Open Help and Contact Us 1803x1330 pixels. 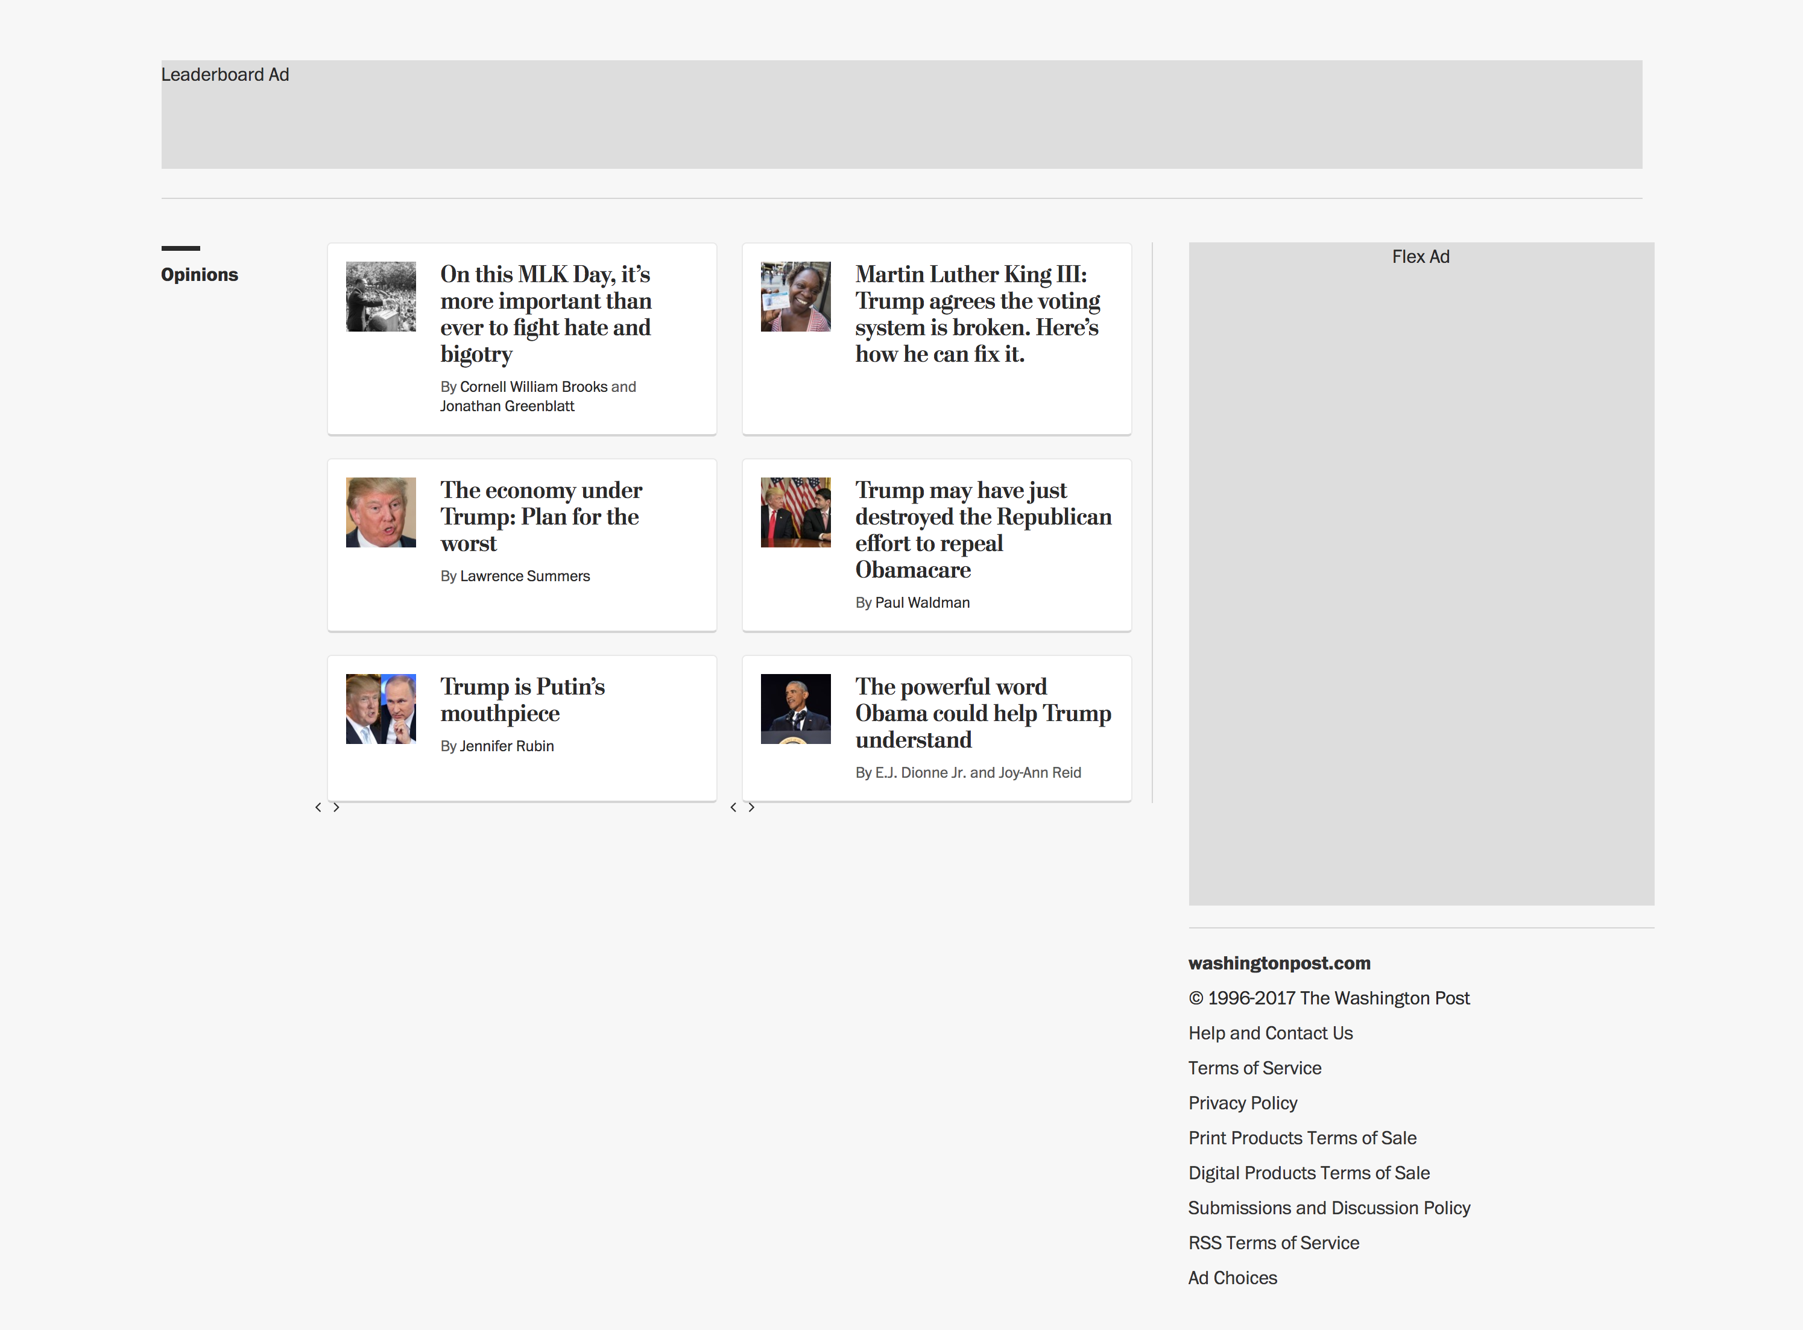tap(1270, 1033)
